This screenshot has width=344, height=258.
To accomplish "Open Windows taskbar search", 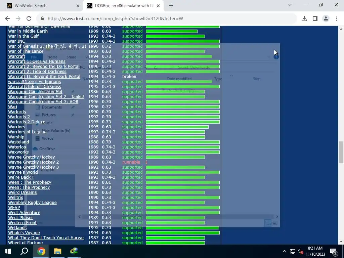I will click(x=24, y=251).
